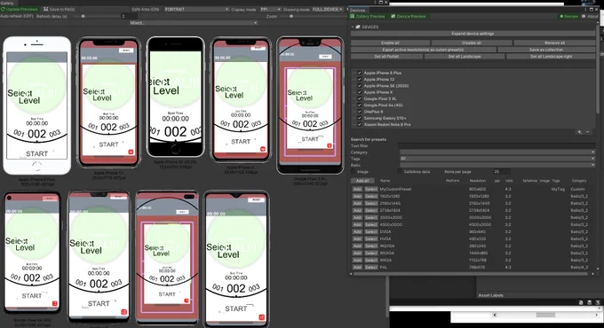The width and height of the screenshot is (604, 328).
Task: Click the Set all Landscape right button
Action: pyautogui.click(x=551, y=56)
